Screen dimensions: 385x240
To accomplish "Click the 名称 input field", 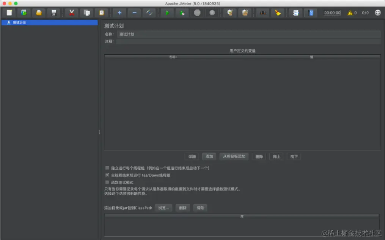I will pos(248,34).
